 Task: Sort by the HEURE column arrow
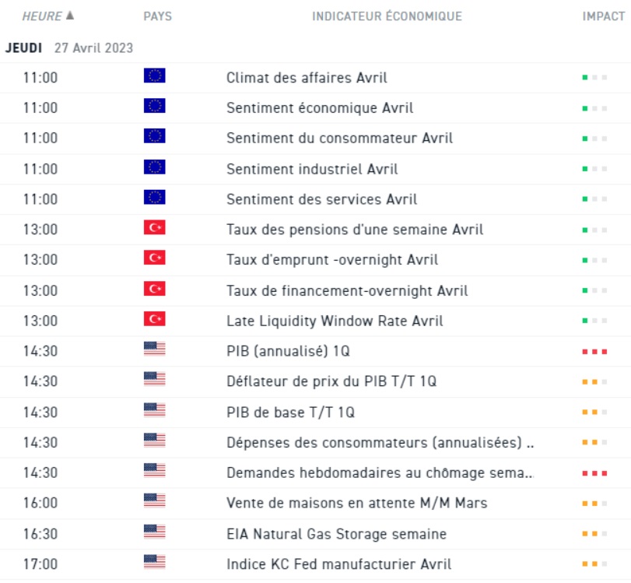pyautogui.click(x=71, y=16)
